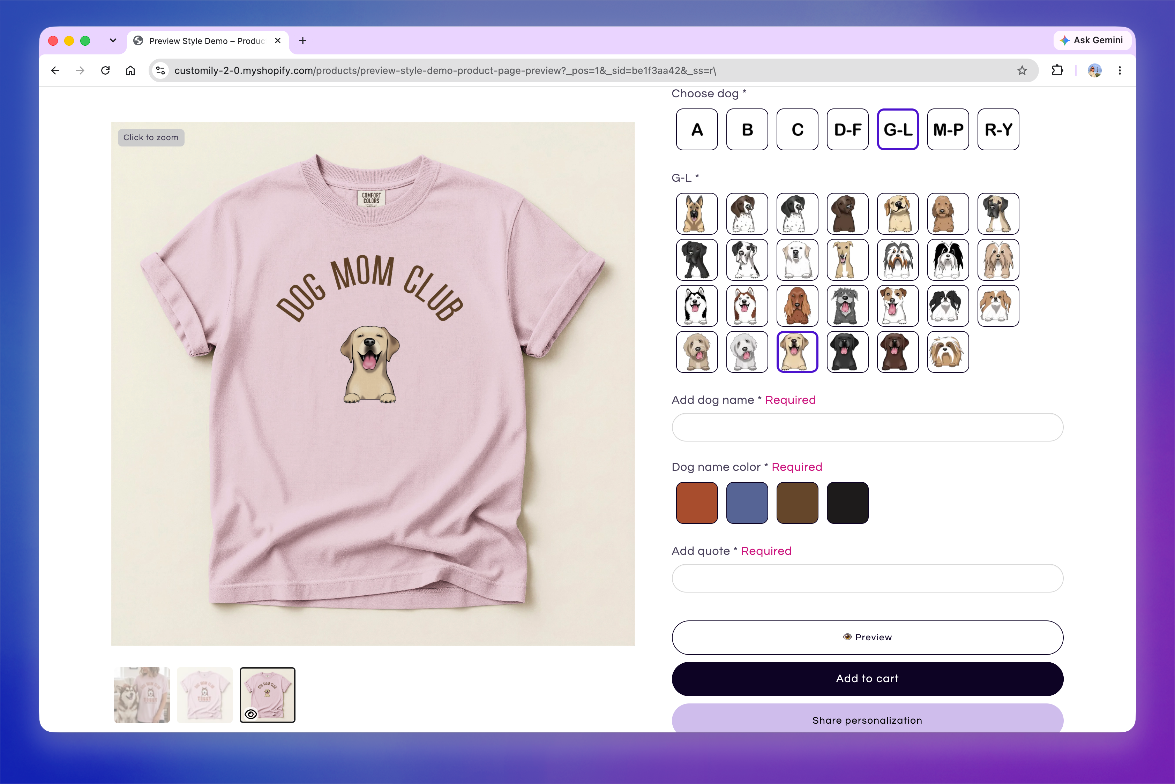Add the shirt to cart

pyautogui.click(x=867, y=678)
